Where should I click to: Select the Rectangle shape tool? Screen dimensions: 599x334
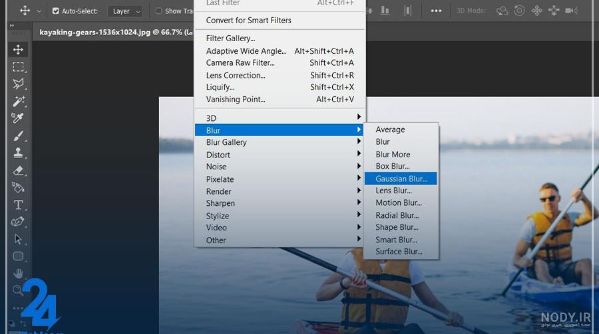18,256
